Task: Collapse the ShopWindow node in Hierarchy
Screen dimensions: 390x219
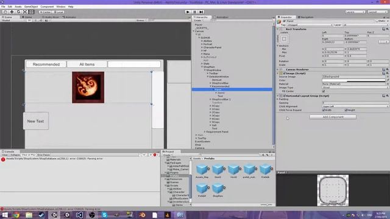Action: click(205, 71)
